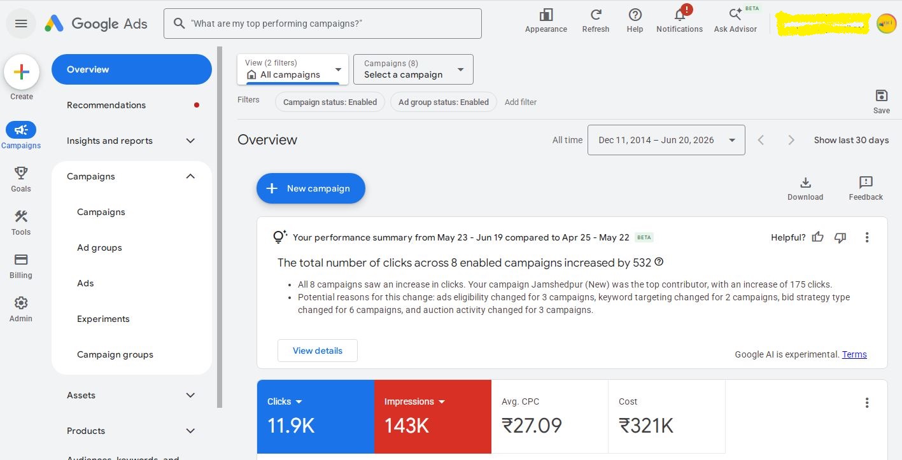Click thumbs up helpful icon
902x460 pixels.
[818, 237]
